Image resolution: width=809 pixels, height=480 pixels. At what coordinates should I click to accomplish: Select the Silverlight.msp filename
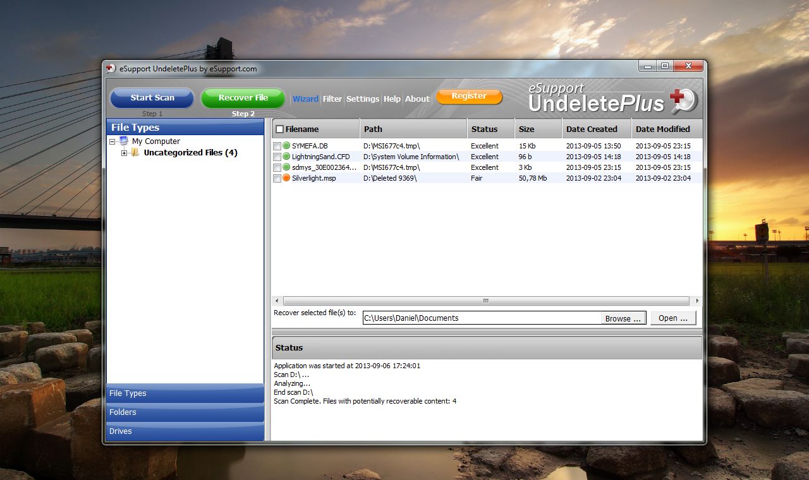click(x=314, y=178)
